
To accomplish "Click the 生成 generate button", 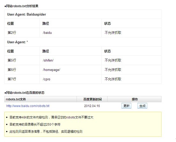I will pos(142,106).
